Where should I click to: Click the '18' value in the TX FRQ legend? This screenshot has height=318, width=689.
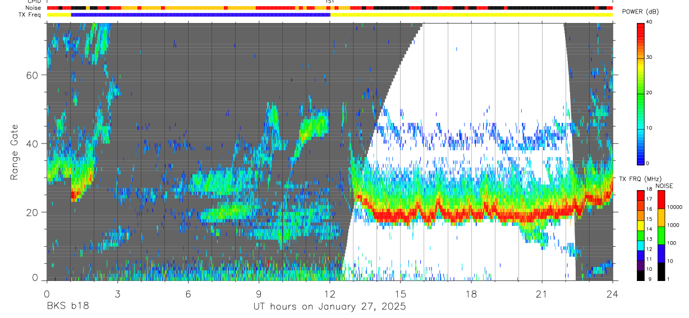[x=649, y=189]
